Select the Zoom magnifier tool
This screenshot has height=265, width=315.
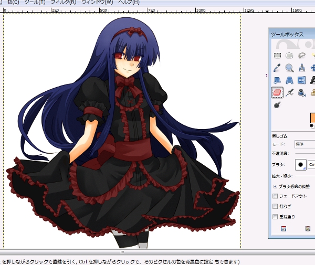[x=289, y=68]
